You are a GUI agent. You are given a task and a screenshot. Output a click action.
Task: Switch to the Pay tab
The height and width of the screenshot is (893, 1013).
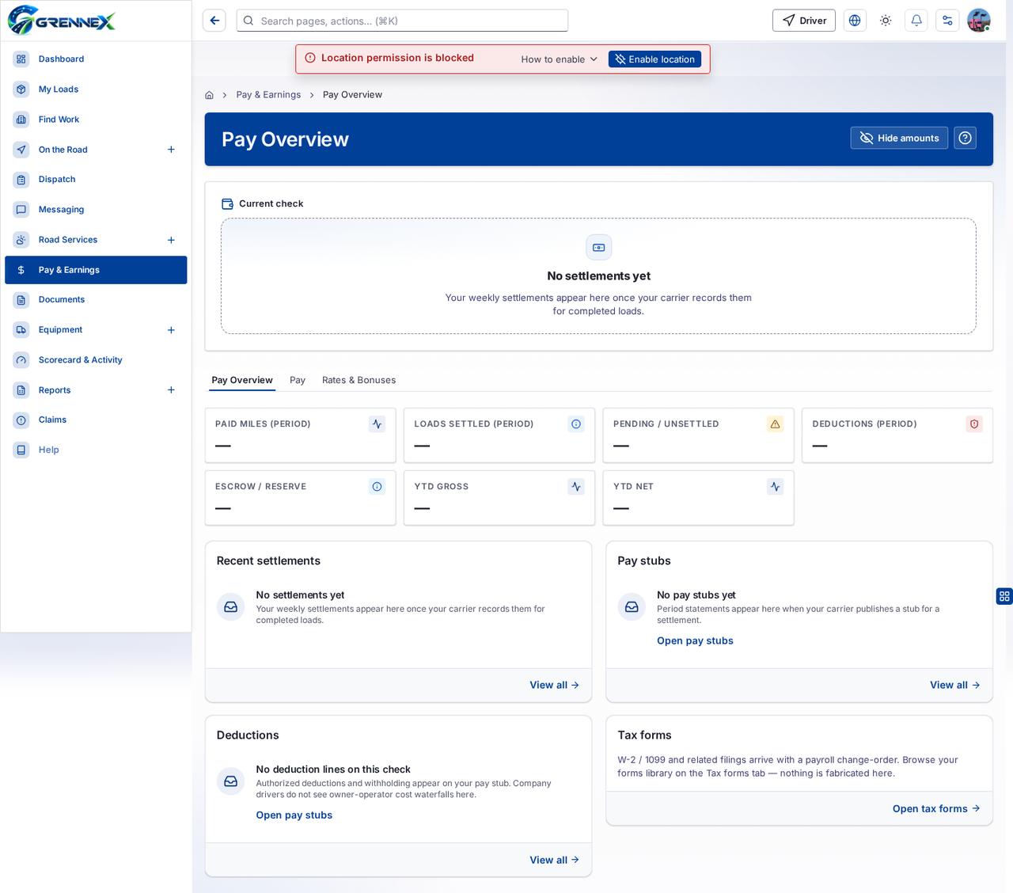click(298, 380)
